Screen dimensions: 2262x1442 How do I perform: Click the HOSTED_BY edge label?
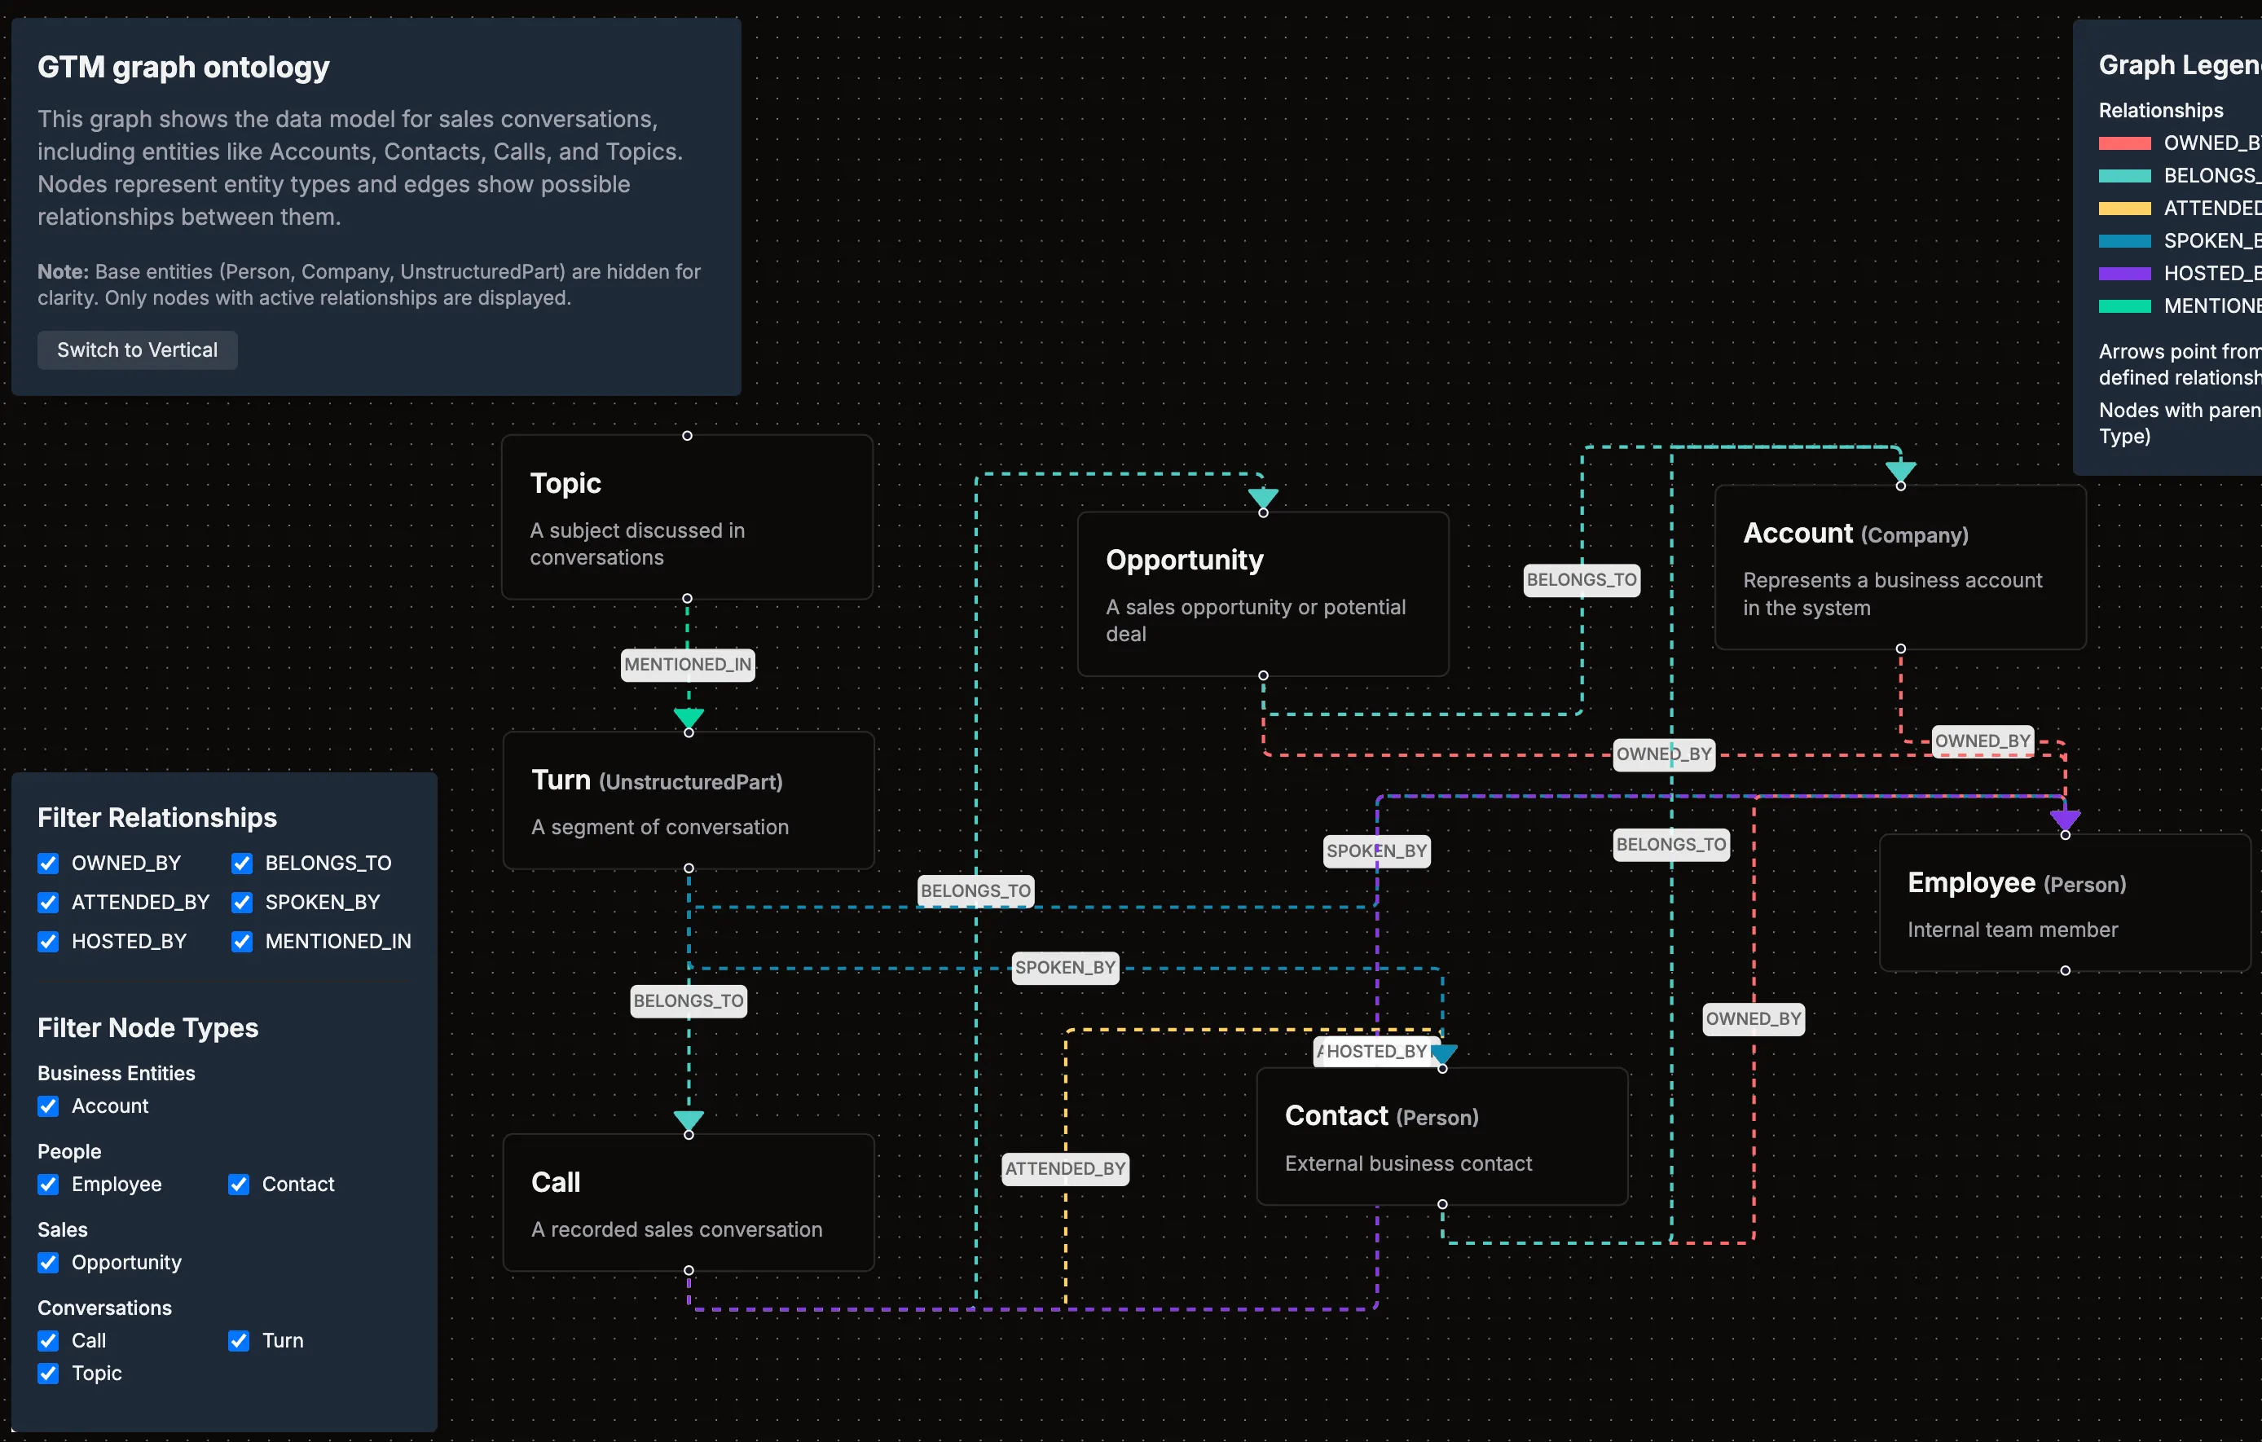click(1376, 1051)
